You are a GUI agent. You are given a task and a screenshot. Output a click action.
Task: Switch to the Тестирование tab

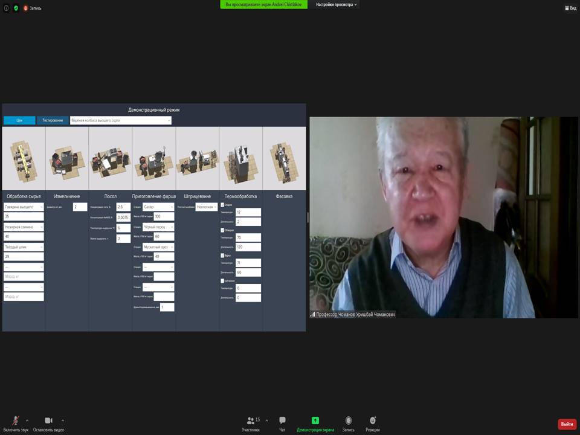tap(53, 120)
